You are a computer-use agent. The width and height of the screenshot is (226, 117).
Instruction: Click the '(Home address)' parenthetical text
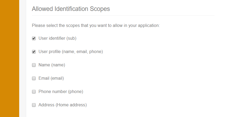click(71, 105)
